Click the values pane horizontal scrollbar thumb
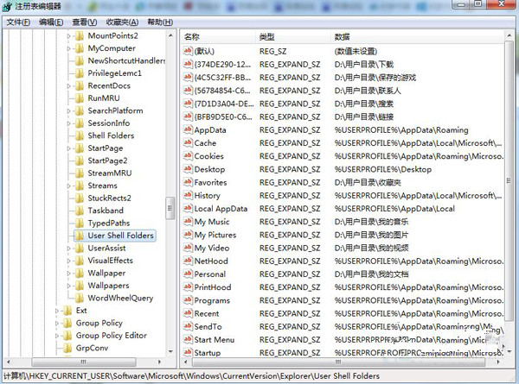Image resolution: width=519 pixels, height=384 pixels. (338, 362)
